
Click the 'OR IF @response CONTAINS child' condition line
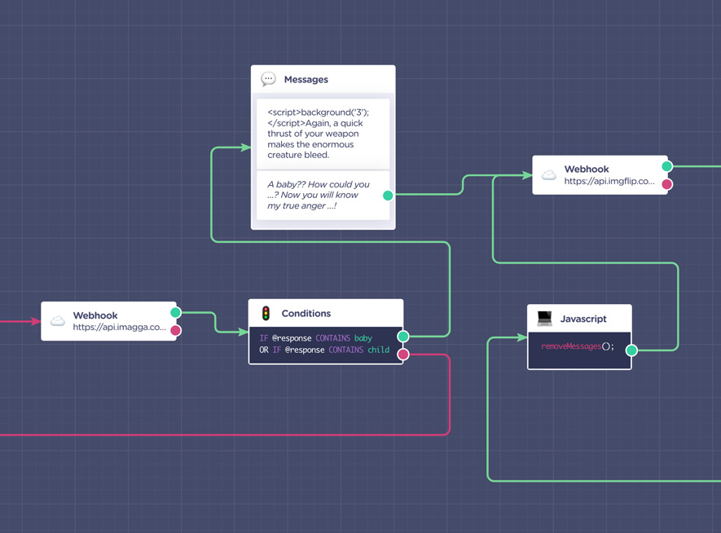pos(324,350)
